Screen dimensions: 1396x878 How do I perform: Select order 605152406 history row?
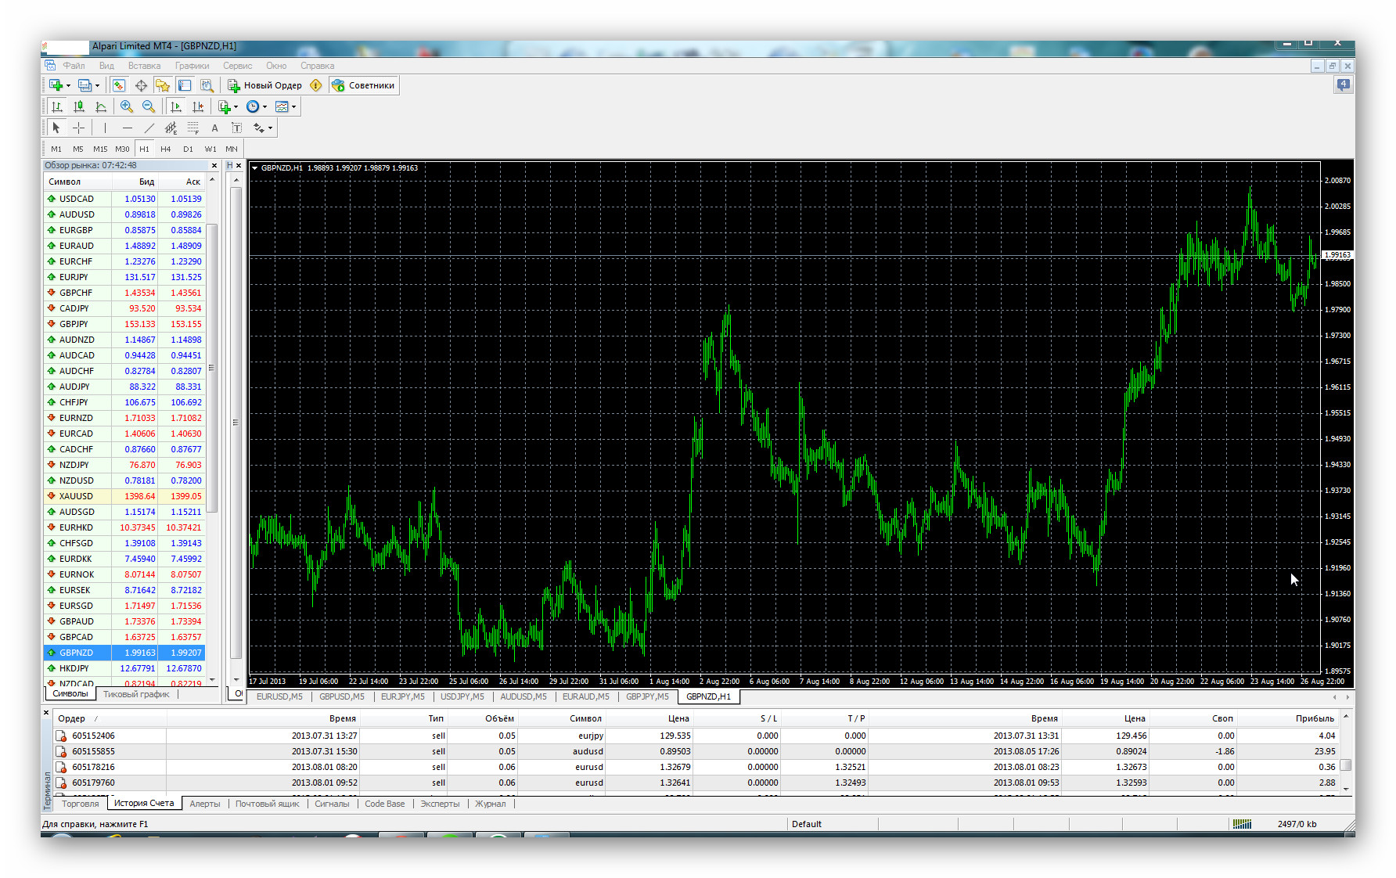pyautogui.click(x=696, y=736)
